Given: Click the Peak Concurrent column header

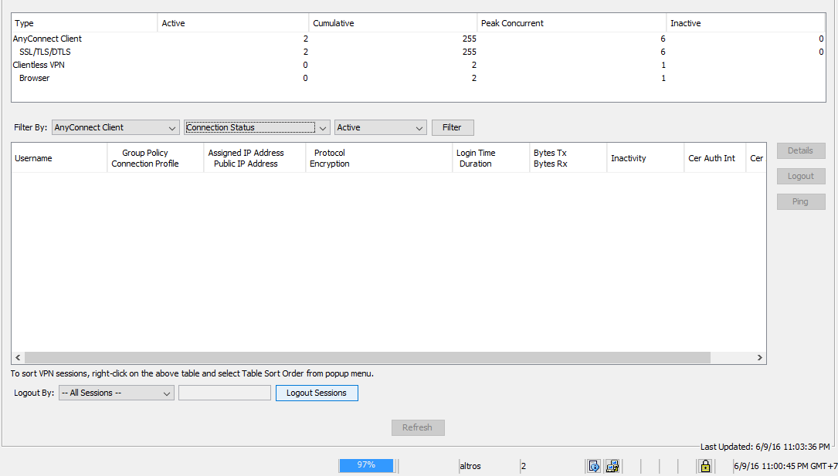Looking at the screenshot, I should [x=572, y=23].
